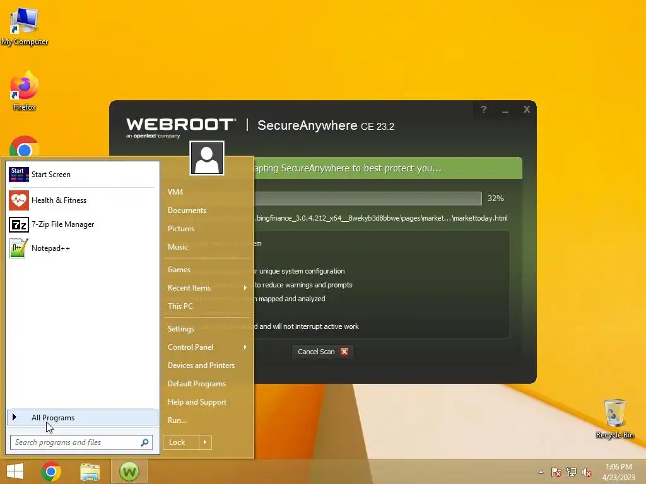Click the Lock button
Screen dimensions: 646x484
tap(181, 442)
